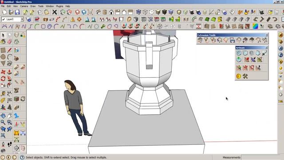Select the arrow Select tool
284x160 pixels.
(3, 35)
